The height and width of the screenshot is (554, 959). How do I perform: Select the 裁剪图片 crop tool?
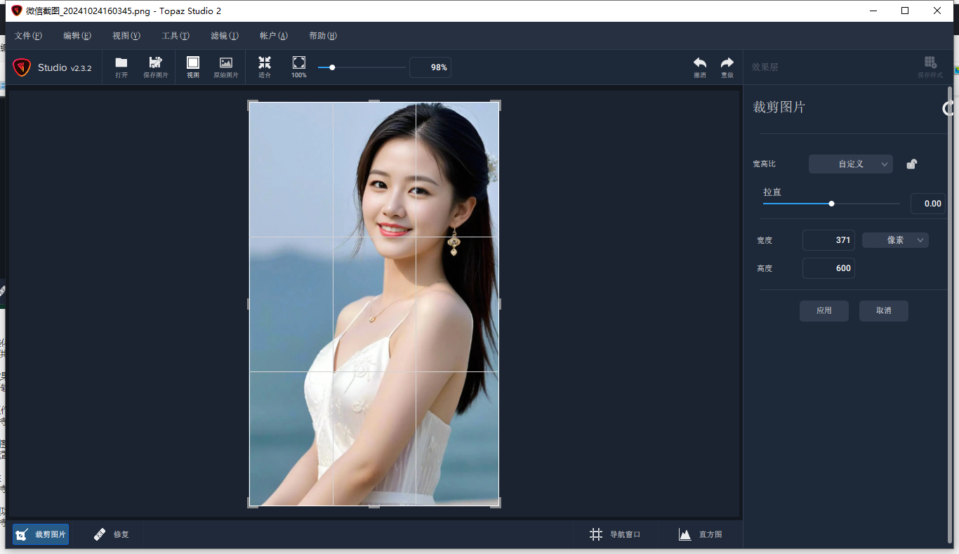click(x=41, y=534)
